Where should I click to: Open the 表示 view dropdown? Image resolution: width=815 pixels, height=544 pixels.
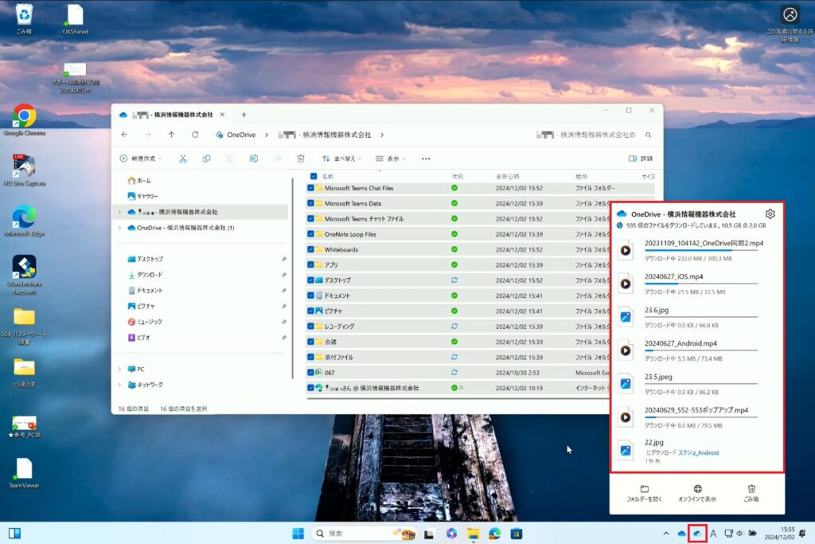point(390,159)
